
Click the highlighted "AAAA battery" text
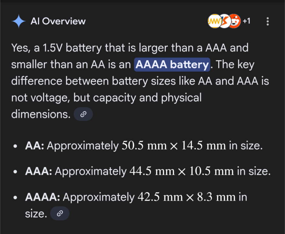(172, 65)
